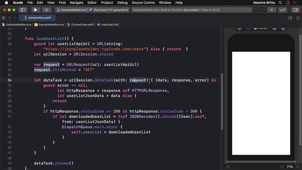Click the live preview play button in canvas
302x170 pixels.
239,28
